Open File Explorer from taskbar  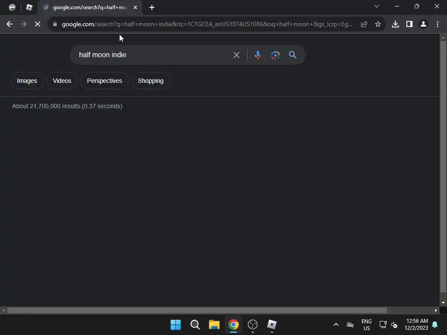[214, 325]
